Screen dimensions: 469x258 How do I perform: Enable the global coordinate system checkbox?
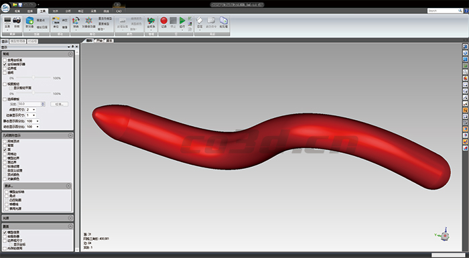tap(5, 60)
